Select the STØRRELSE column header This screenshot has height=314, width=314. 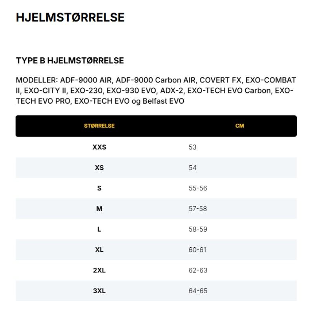click(99, 126)
